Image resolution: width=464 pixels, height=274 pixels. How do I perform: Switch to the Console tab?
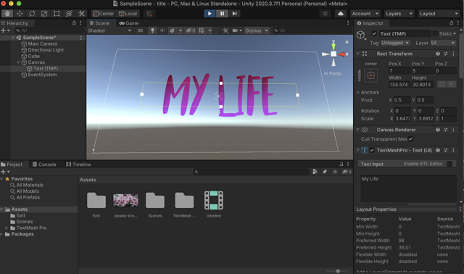44,165
